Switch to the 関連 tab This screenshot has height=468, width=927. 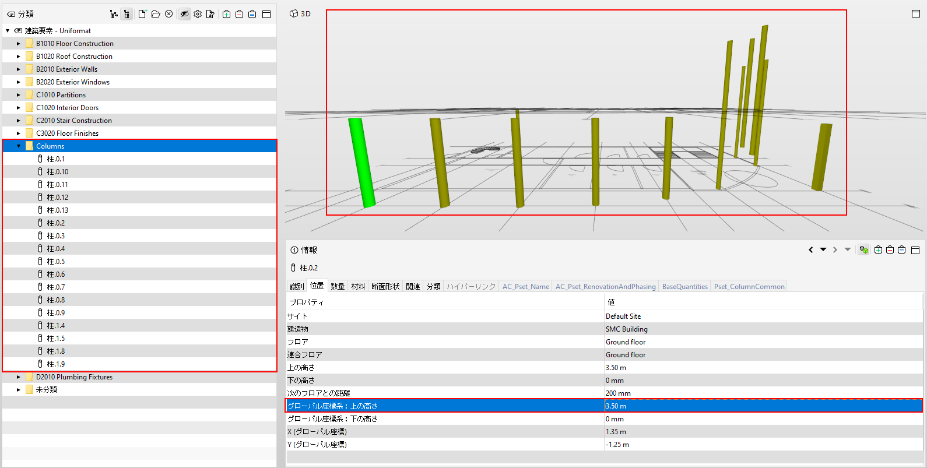[413, 286]
